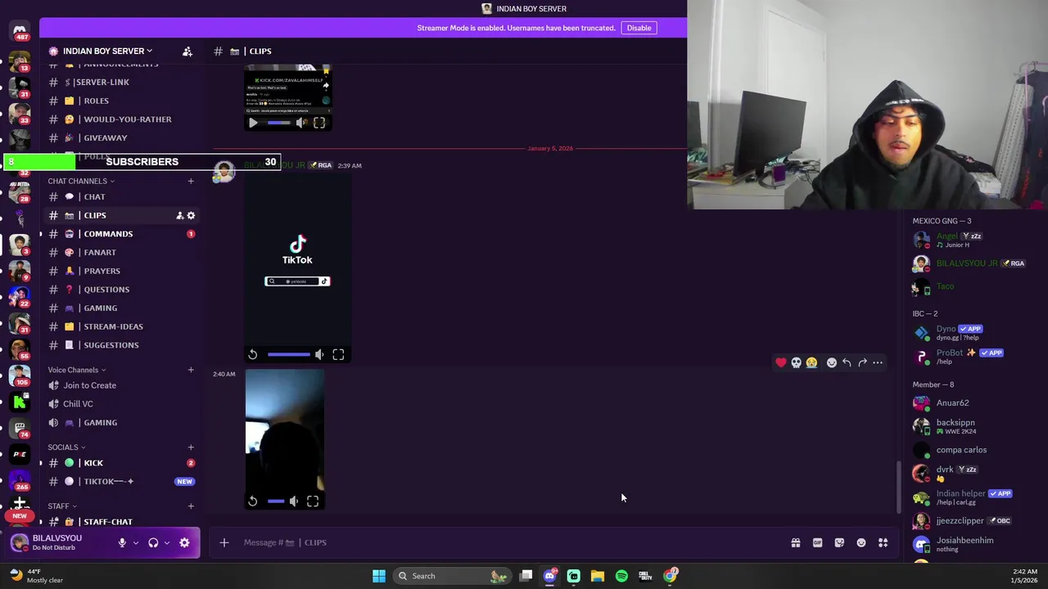1048x589 pixels.
Task: Seek on the bottom video progress bar
Action: [x=276, y=501]
